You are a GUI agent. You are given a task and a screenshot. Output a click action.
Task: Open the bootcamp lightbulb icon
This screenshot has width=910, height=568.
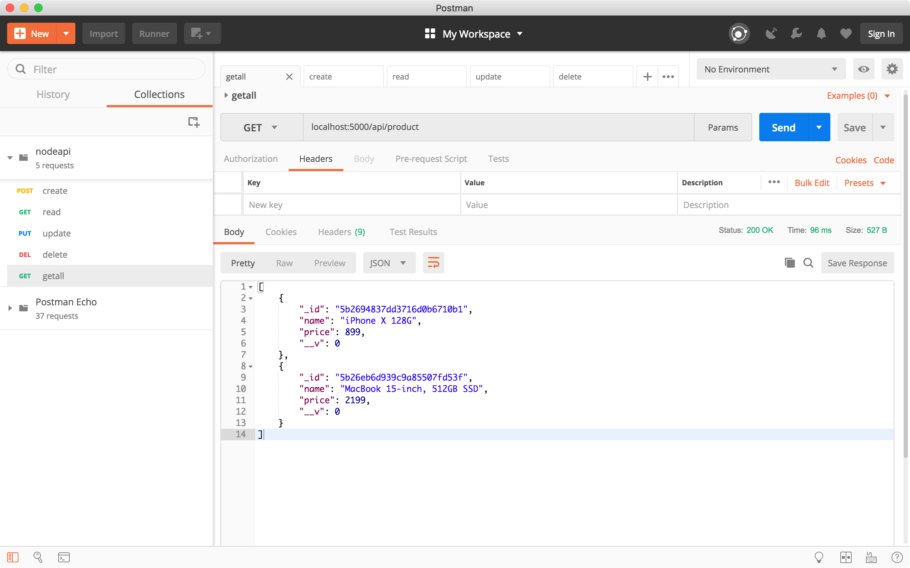819,557
